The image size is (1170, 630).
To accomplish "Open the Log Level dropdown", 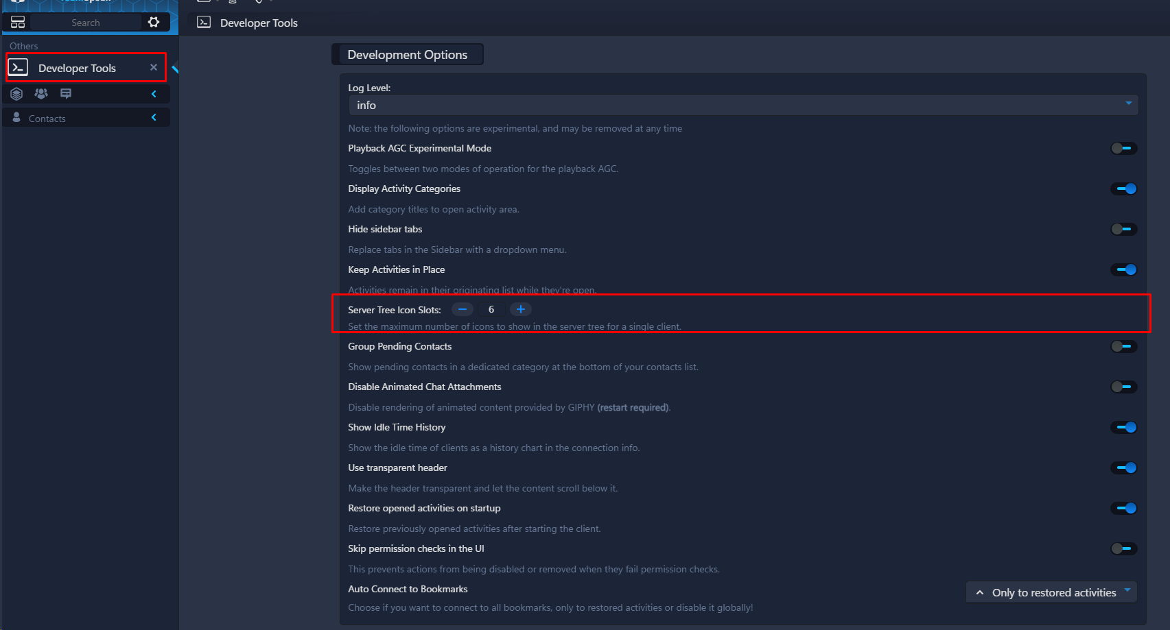I will [x=742, y=105].
